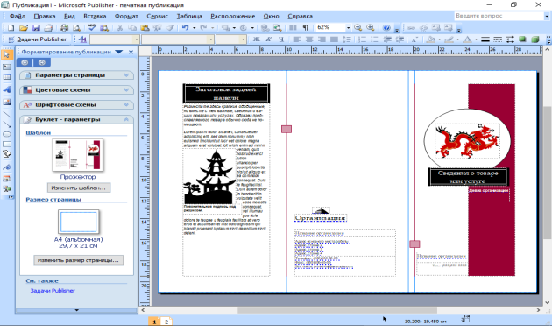Click the Изменить шаблон button
This screenshot has width=552, height=326.
(79, 188)
